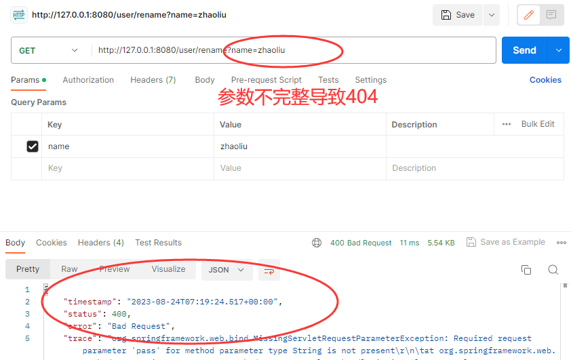Screen dimensions: 571x360
Task: Click the 5.54 KB response size
Action: point(441,243)
